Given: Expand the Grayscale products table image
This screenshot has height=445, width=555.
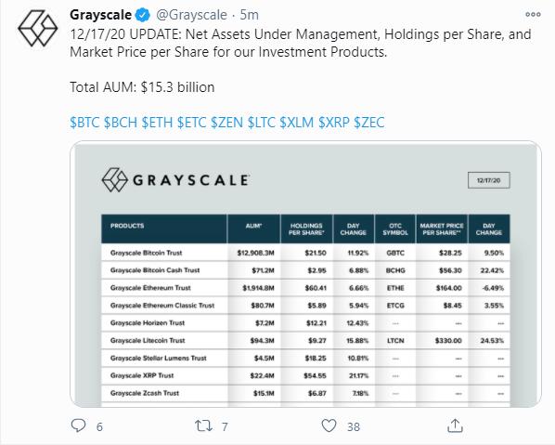Looking at the screenshot, I should [306, 274].
